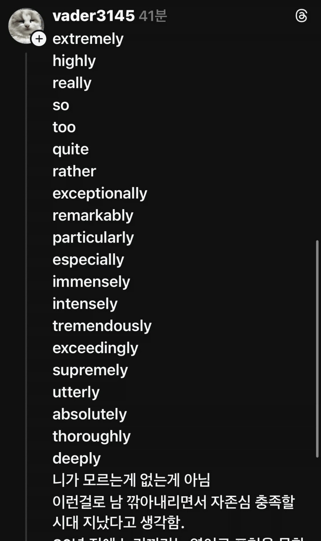Click the word "remarkably"
This screenshot has width=321, height=541.
[93, 216]
